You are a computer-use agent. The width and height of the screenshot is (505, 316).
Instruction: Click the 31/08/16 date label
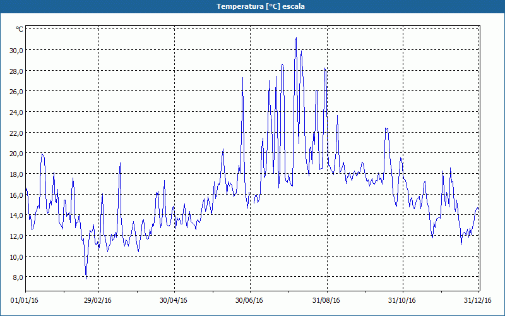tap(326, 301)
